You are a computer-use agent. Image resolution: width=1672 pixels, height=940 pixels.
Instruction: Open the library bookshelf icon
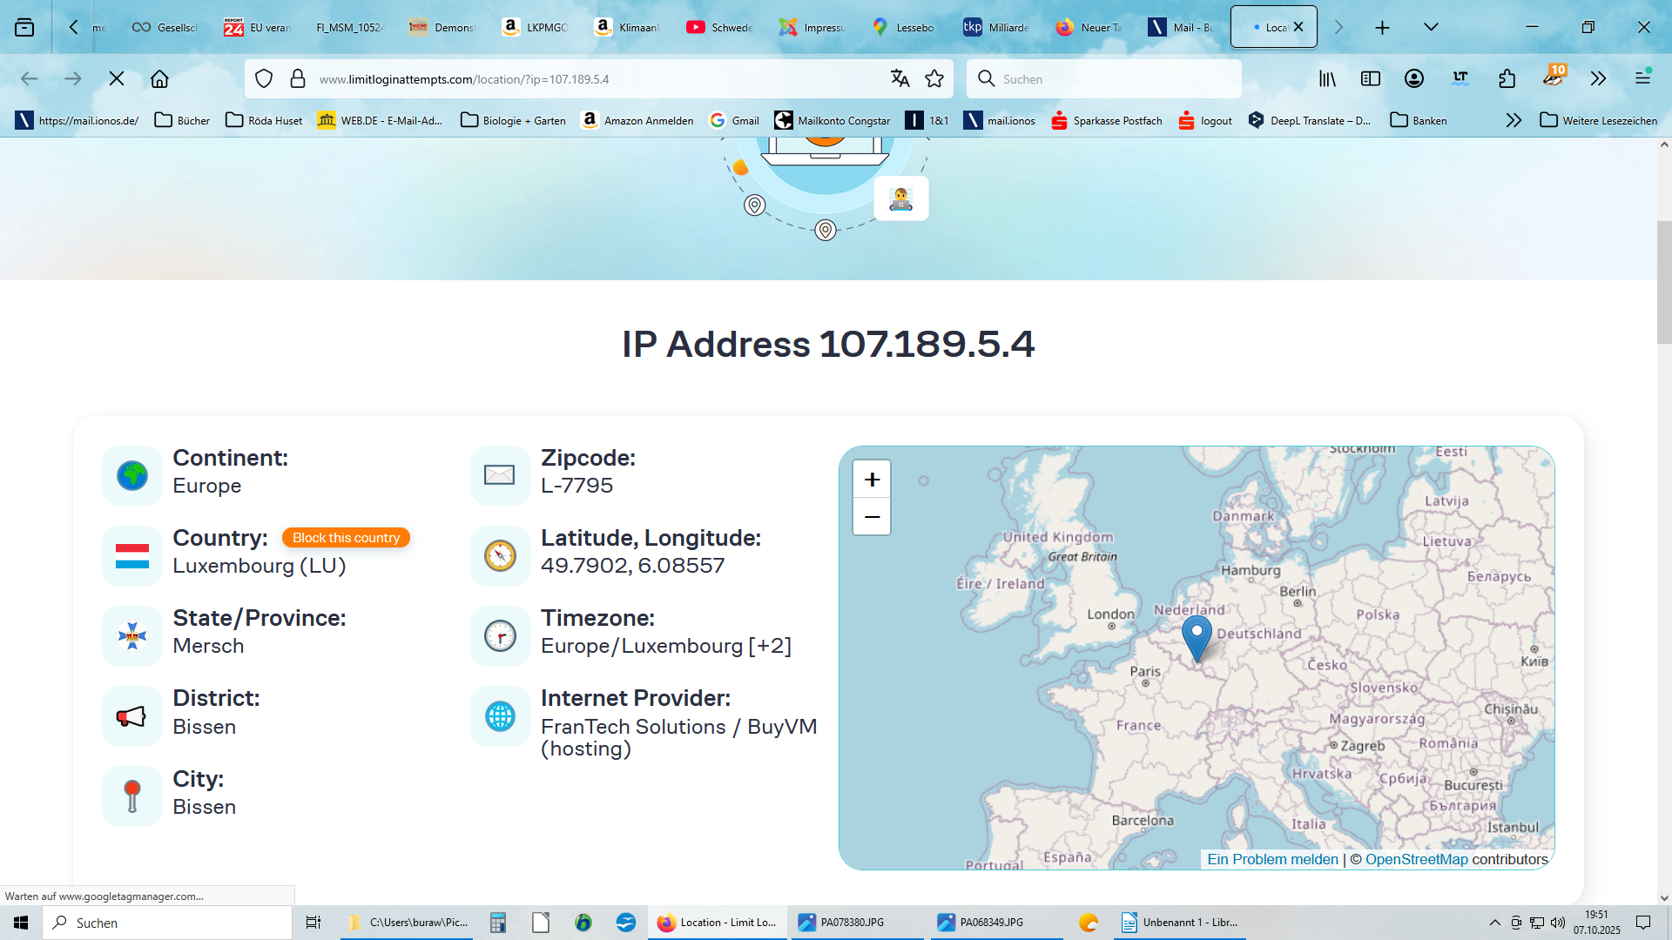(1327, 79)
